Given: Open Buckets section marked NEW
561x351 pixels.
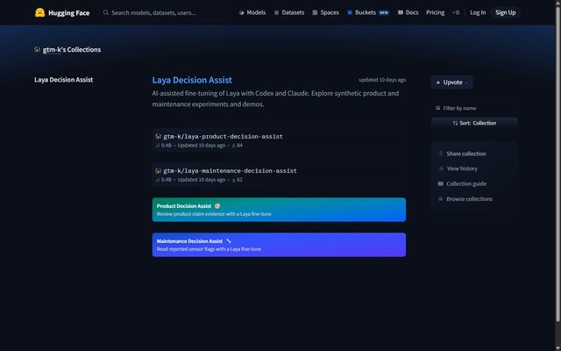Looking at the screenshot, I should [368, 12].
